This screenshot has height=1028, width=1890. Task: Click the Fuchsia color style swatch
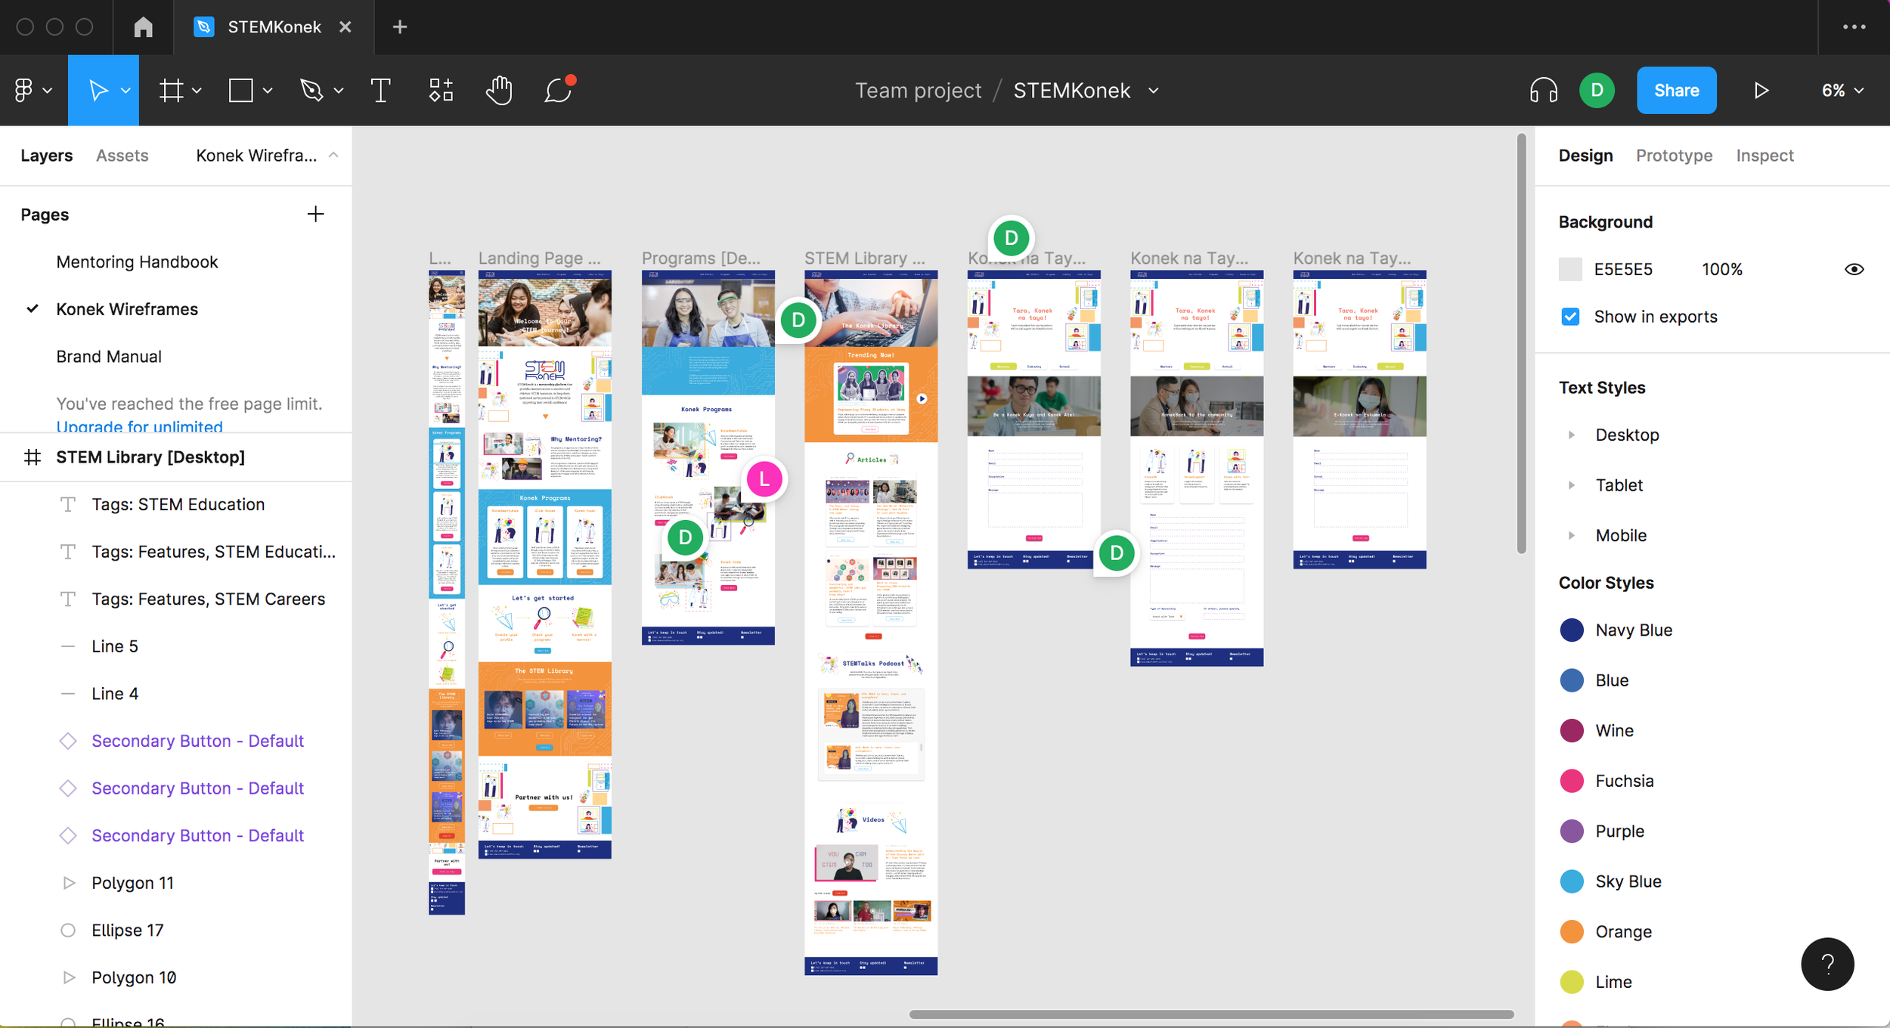point(1572,781)
